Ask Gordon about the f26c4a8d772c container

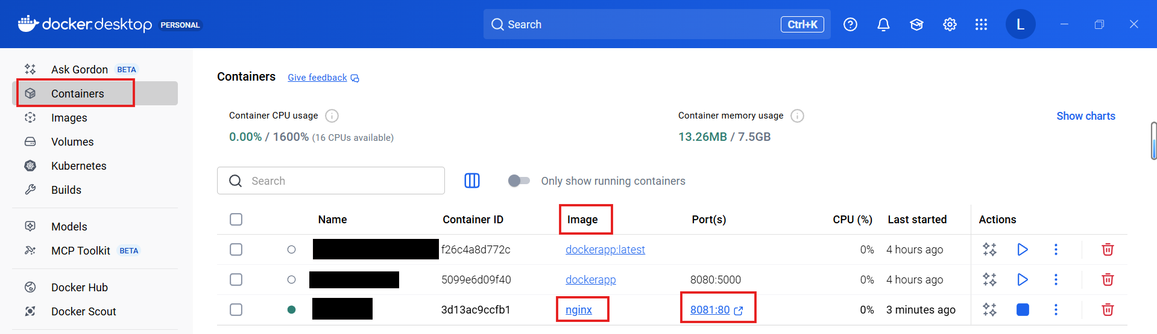pyautogui.click(x=989, y=249)
